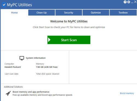The image size is (137, 101).
Task: Click the monitor icon beside System Information
Action: click(22, 58)
